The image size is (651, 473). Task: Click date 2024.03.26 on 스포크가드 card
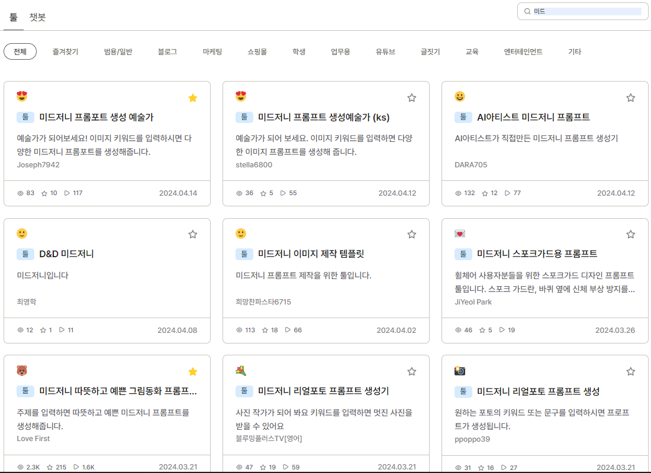[x=615, y=331]
